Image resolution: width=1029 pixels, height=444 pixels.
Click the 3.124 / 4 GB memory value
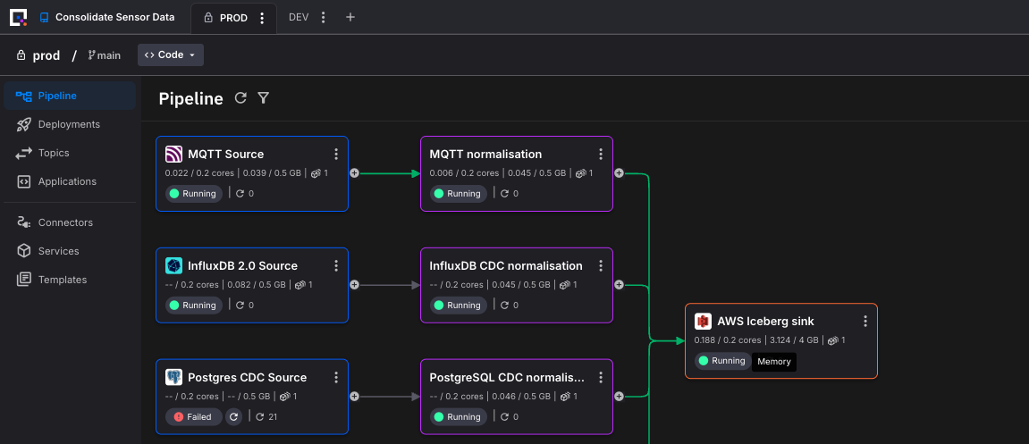794,340
